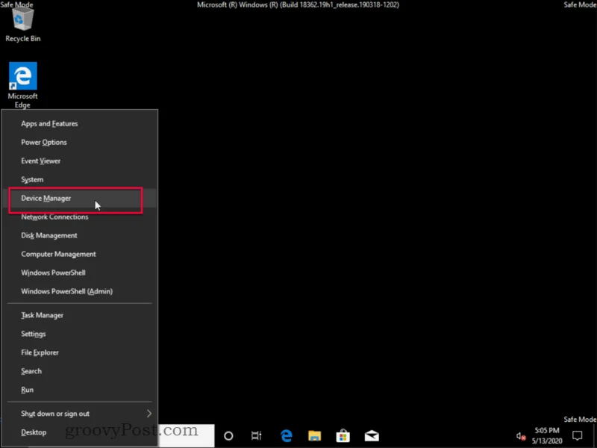Viewport: 597px width, 448px height.
Task: Open Task View from the taskbar
Action: tap(257, 435)
